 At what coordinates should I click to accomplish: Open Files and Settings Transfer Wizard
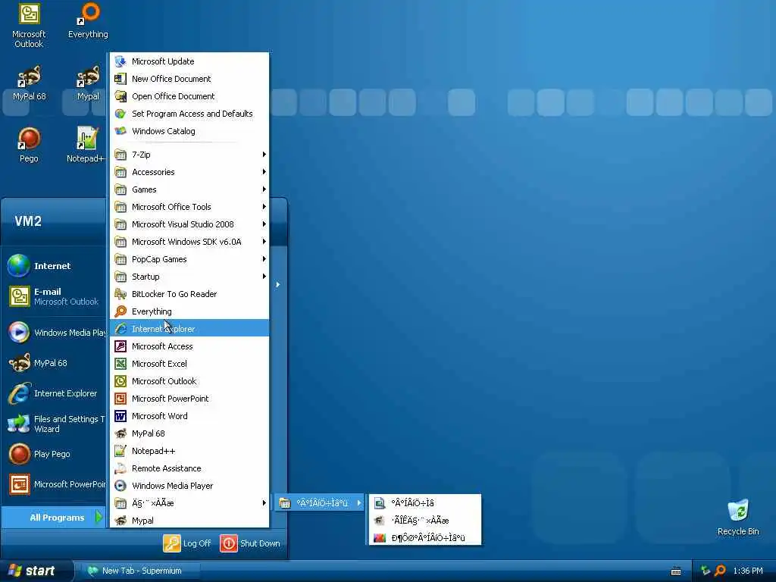(54, 424)
